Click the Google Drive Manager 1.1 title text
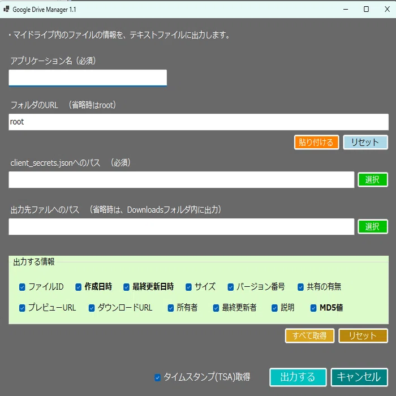396x396 pixels. coord(44,10)
